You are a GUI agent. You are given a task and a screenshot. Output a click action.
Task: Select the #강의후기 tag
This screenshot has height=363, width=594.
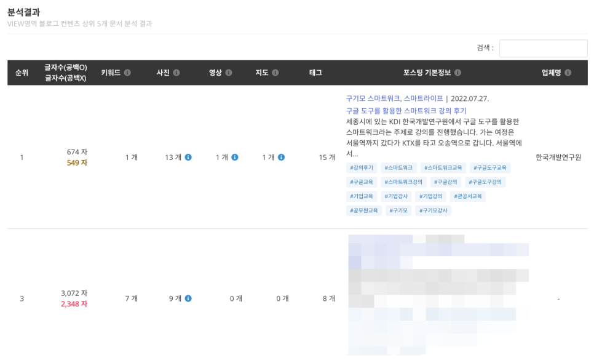[362, 167]
